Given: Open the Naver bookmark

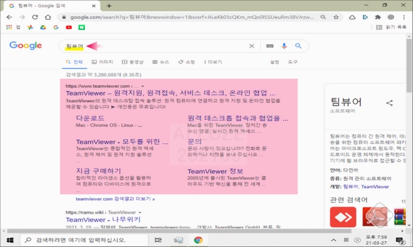Looking at the screenshot, I should (x=81, y=27).
